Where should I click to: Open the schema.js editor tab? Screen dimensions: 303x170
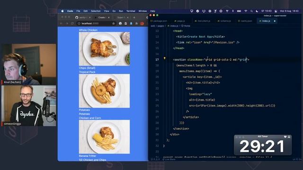224,21
